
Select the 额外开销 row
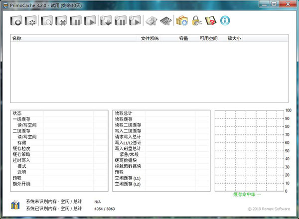click(x=59, y=184)
